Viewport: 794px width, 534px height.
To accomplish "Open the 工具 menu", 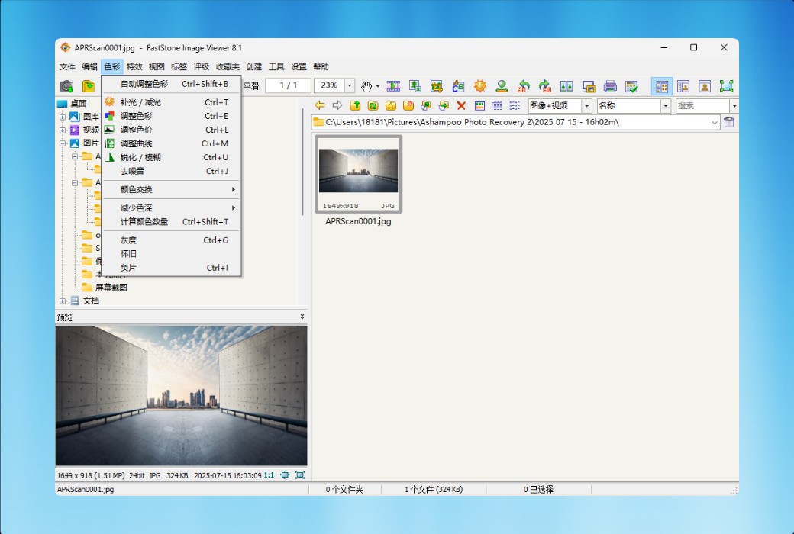I will tap(276, 67).
